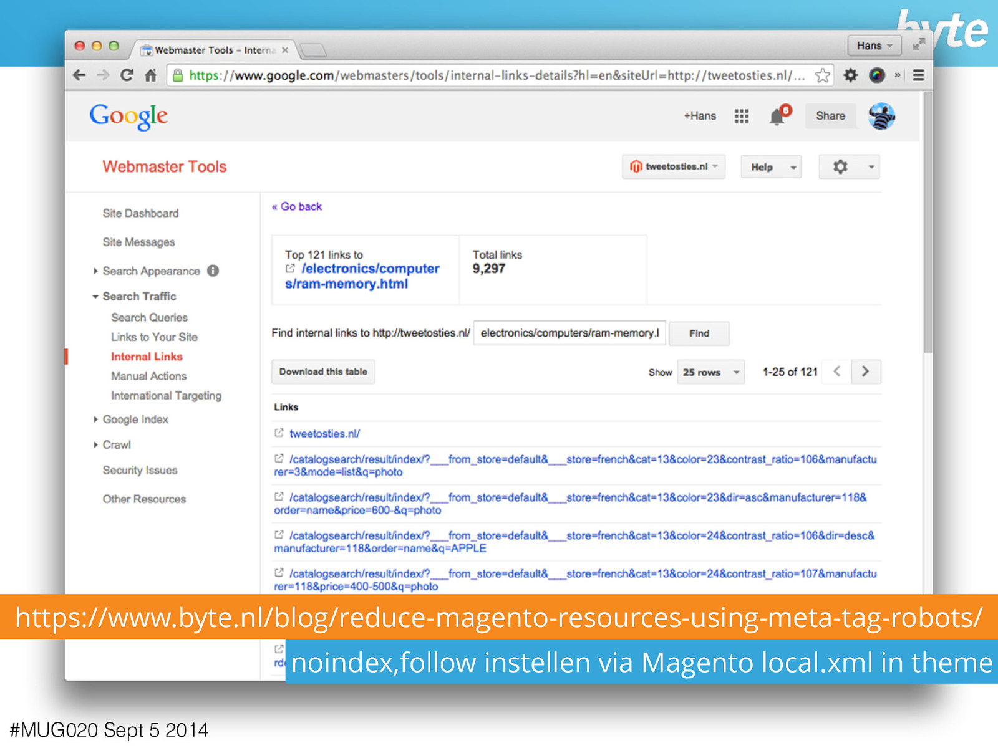
Task: Select Search Queries in the sidebar
Action: click(149, 317)
